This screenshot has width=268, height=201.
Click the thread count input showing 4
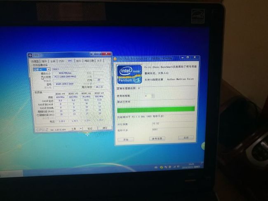[148, 96]
